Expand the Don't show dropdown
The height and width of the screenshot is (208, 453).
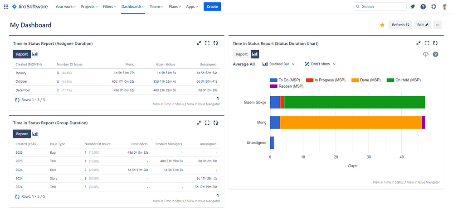pyautogui.click(x=320, y=64)
